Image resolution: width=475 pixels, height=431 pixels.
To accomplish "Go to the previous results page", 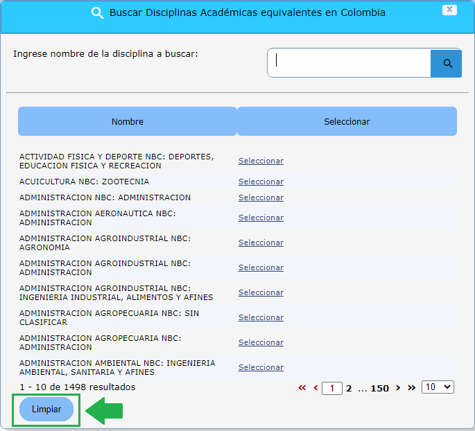I will [316, 388].
